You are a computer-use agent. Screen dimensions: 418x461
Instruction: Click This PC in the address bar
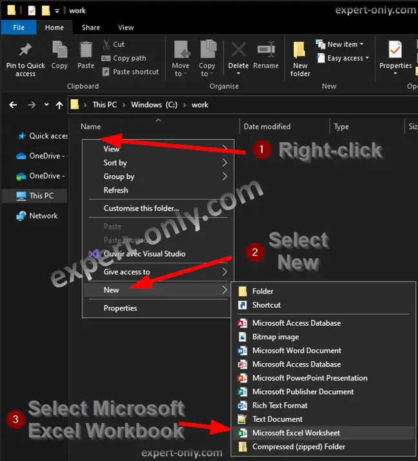(104, 105)
